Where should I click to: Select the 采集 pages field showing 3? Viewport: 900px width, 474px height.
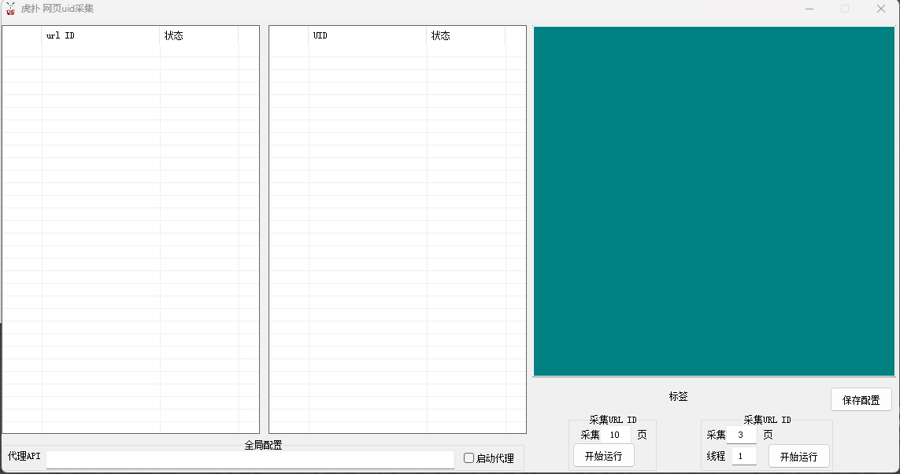point(741,435)
